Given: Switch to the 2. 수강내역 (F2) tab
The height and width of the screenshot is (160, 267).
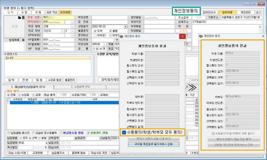Looking at the screenshot, I should (x=80, y=87).
